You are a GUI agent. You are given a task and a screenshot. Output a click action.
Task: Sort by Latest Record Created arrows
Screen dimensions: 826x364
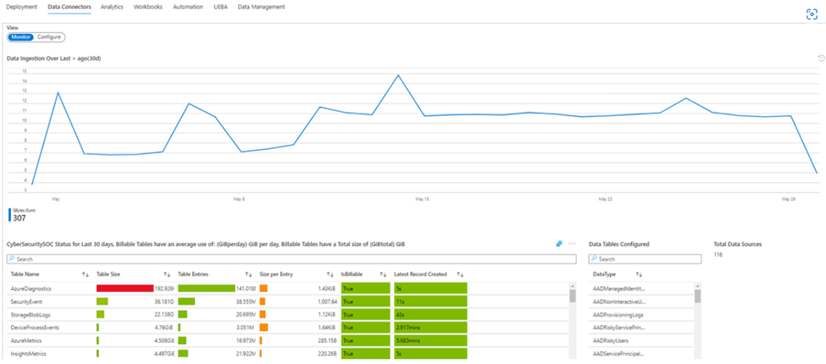pos(460,274)
